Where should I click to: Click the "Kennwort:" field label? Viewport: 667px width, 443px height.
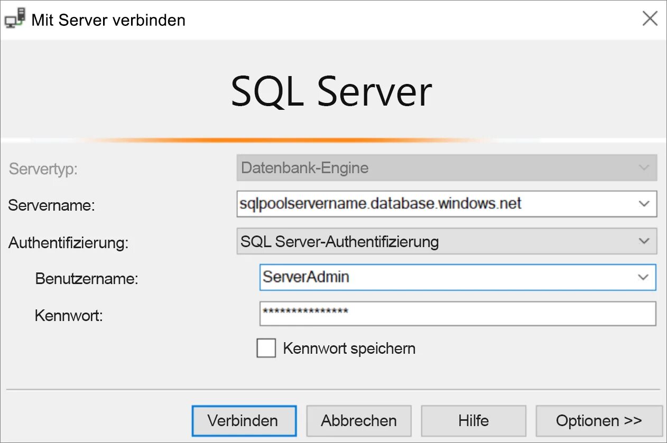(69, 316)
